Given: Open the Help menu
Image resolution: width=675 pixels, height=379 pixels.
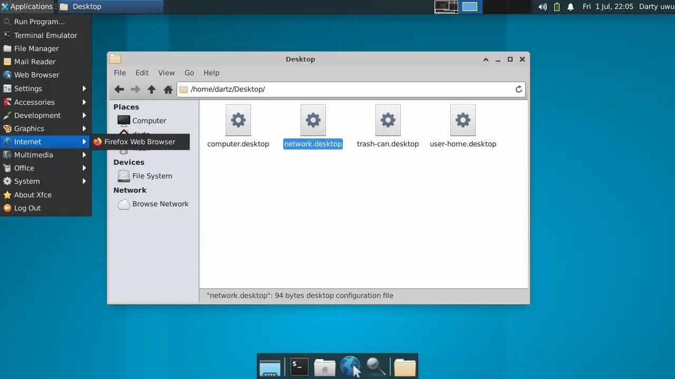Looking at the screenshot, I should [x=211, y=73].
